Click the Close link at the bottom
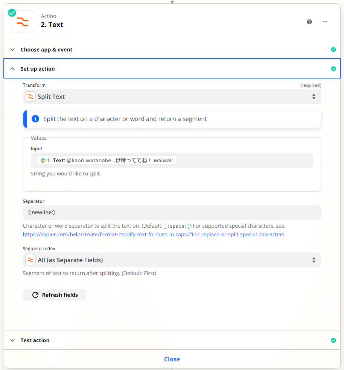 coord(172,359)
